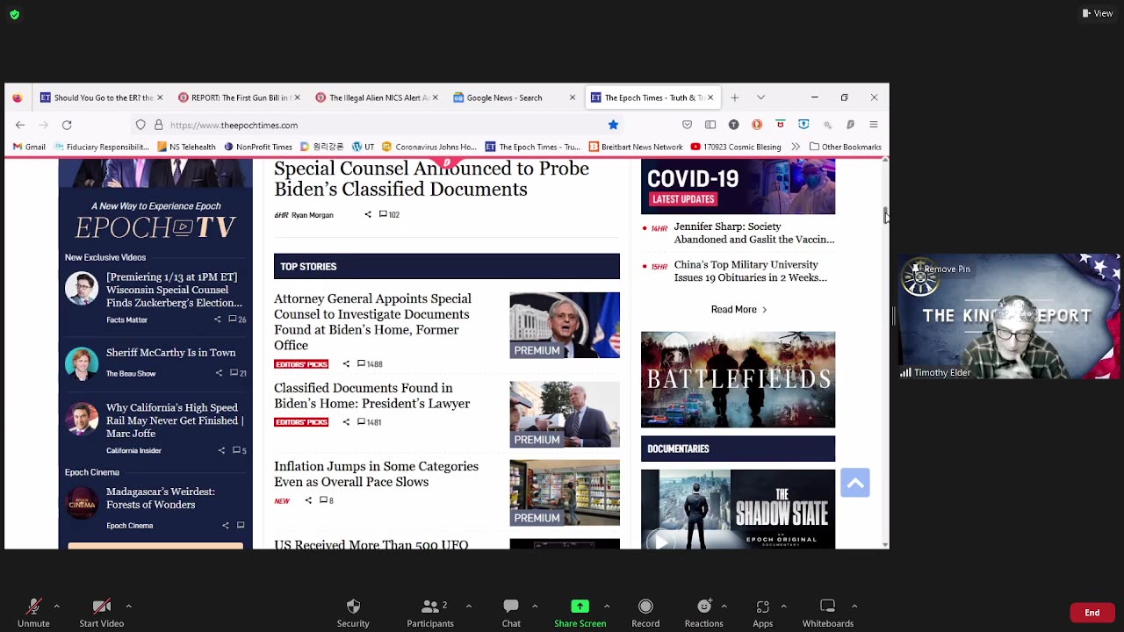Open the Zoom encryption shield indicator

point(14,14)
